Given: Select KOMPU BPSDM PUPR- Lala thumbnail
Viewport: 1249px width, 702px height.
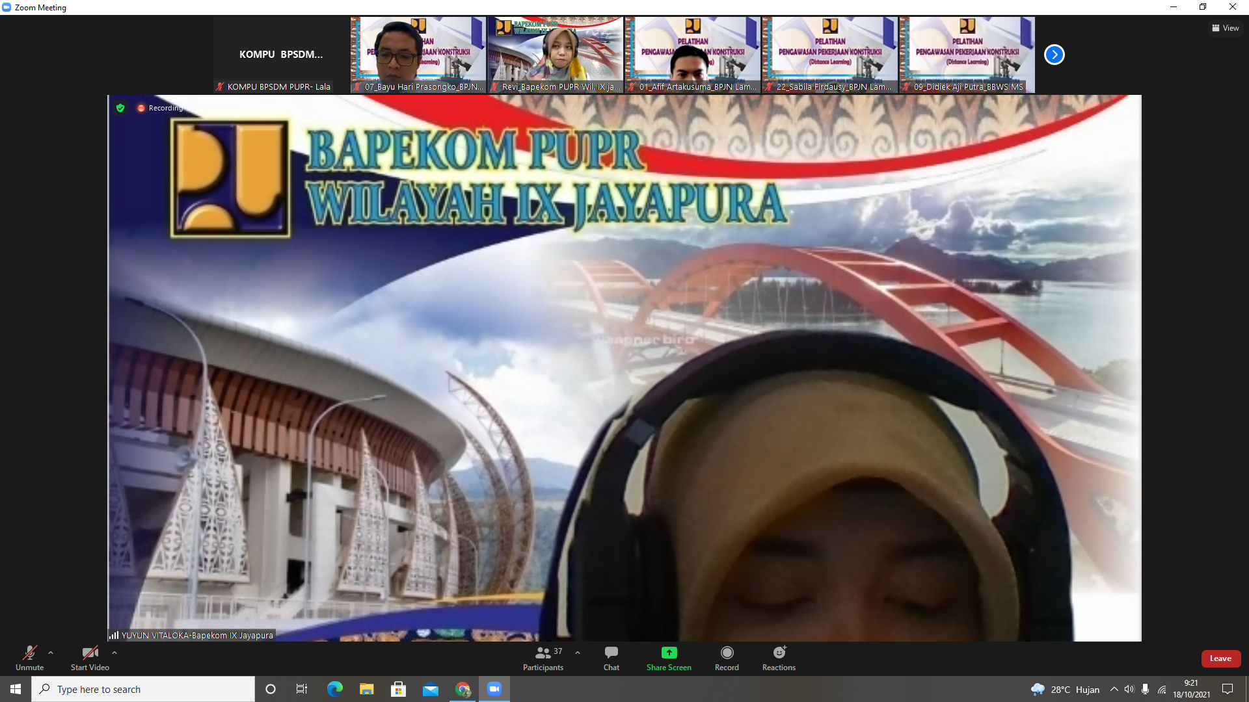Looking at the screenshot, I should (x=281, y=55).
